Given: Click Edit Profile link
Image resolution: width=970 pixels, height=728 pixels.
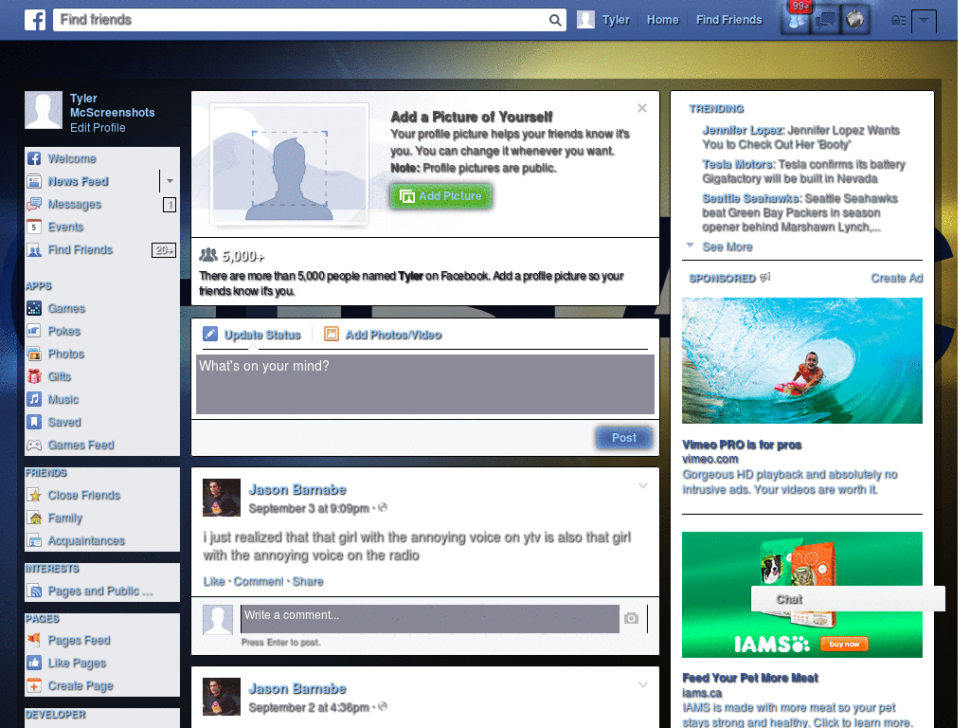Looking at the screenshot, I should pyautogui.click(x=98, y=128).
